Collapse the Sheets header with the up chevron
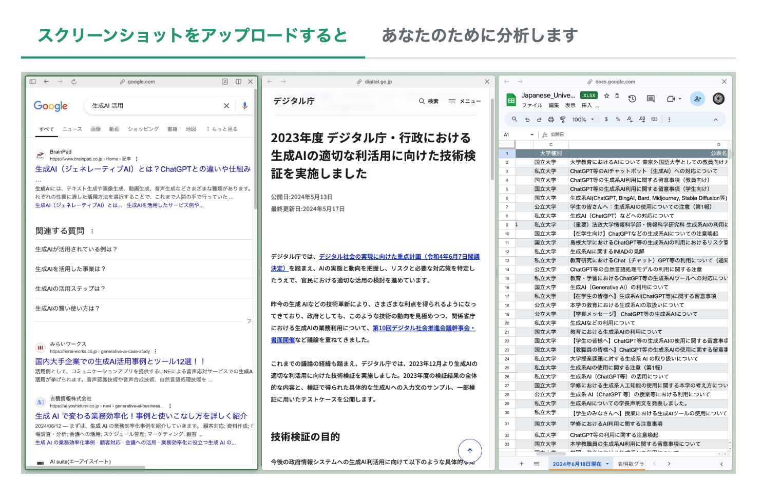Screen dimensions: 762x498 tap(716, 119)
